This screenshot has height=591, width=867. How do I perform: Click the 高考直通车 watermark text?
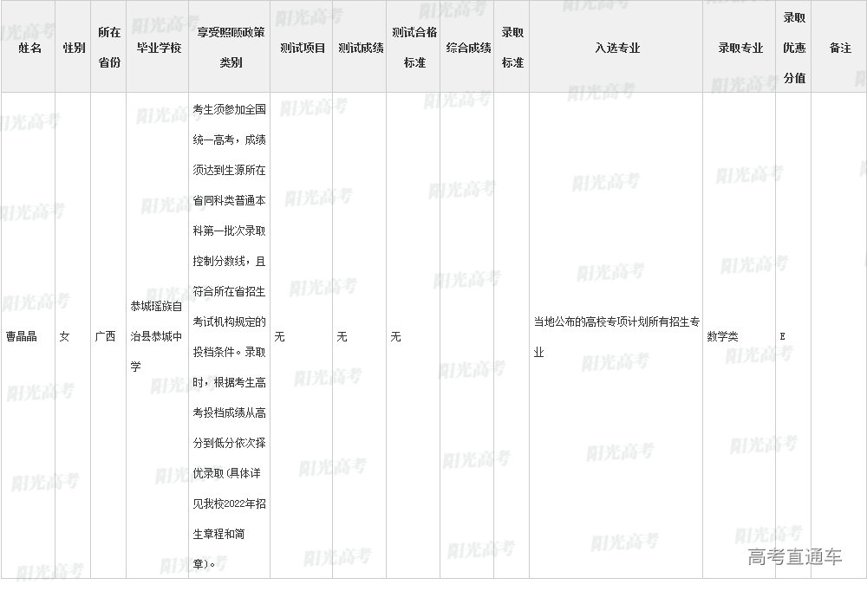click(x=794, y=557)
